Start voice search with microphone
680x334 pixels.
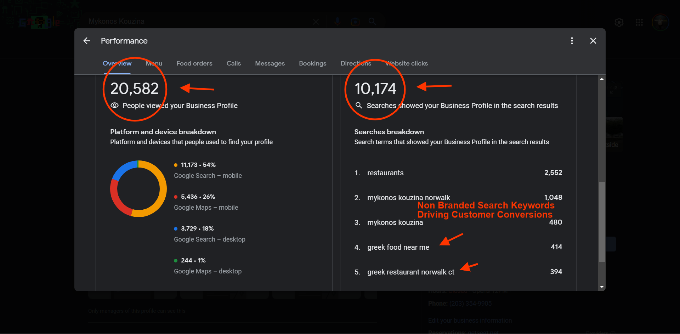337,22
